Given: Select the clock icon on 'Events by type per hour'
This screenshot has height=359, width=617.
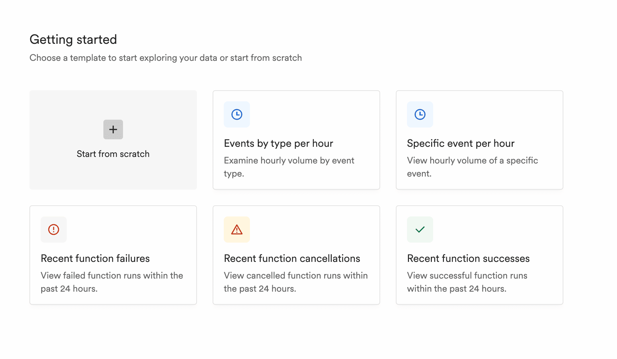Looking at the screenshot, I should pos(237,114).
